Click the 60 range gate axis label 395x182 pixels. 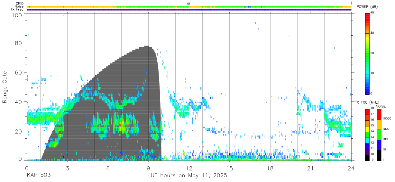pyautogui.click(x=19, y=72)
